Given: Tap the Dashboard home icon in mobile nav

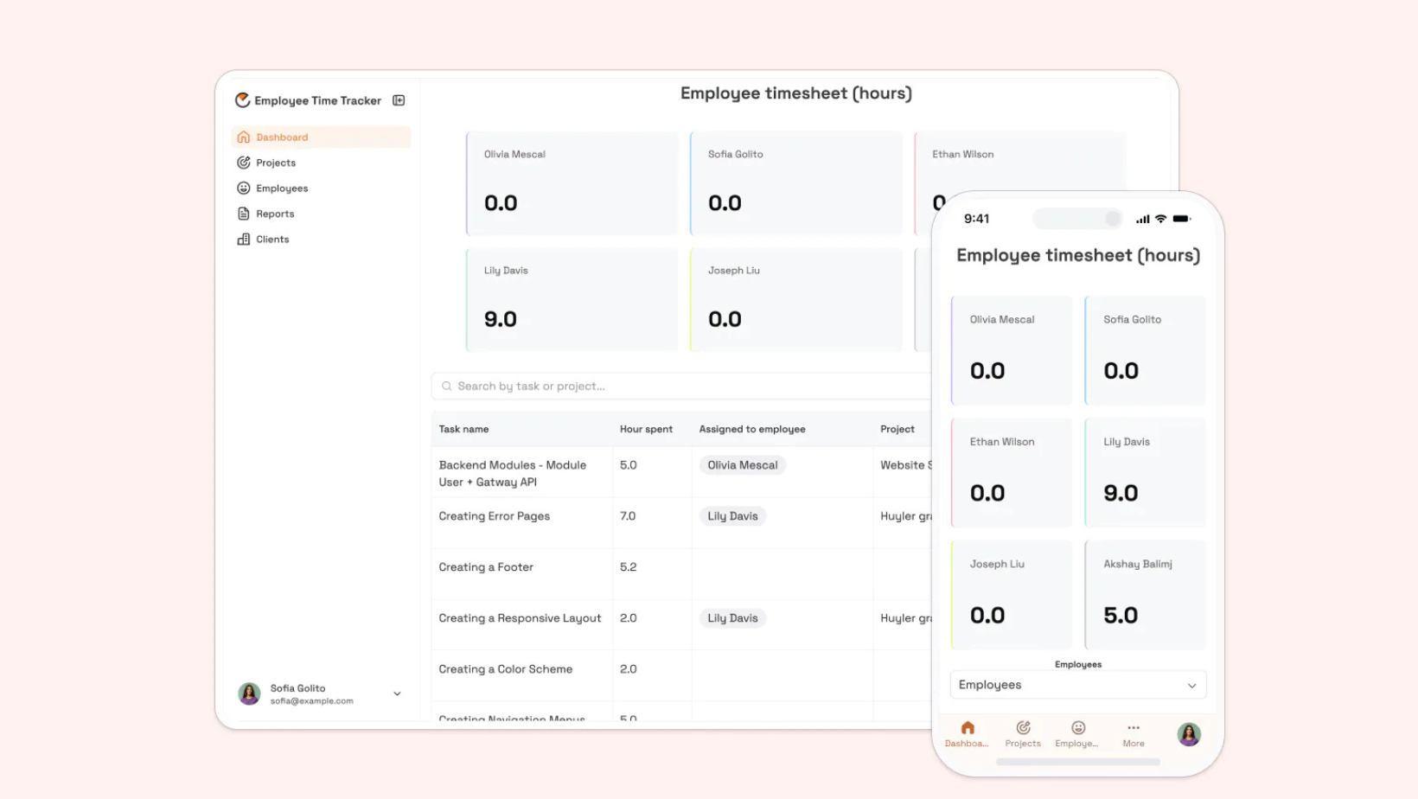Looking at the screenshot, I should pyautogui.click(x=968, y=727).
